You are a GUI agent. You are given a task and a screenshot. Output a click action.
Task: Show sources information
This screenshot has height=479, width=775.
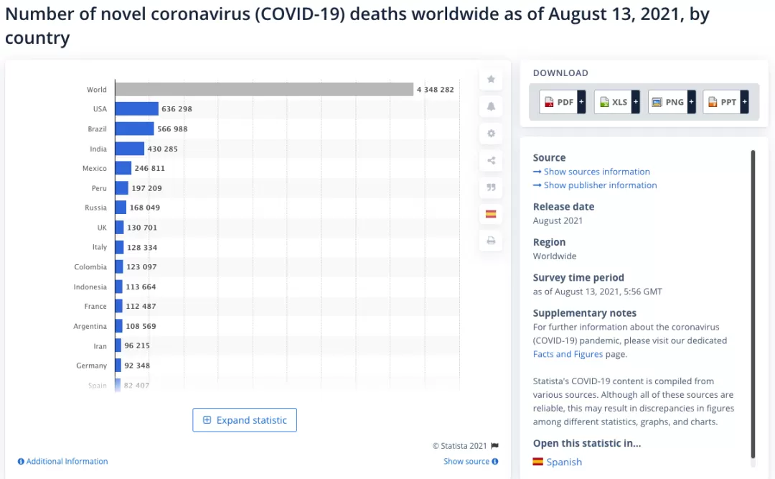pyautogui.click(x=591, y=172)
